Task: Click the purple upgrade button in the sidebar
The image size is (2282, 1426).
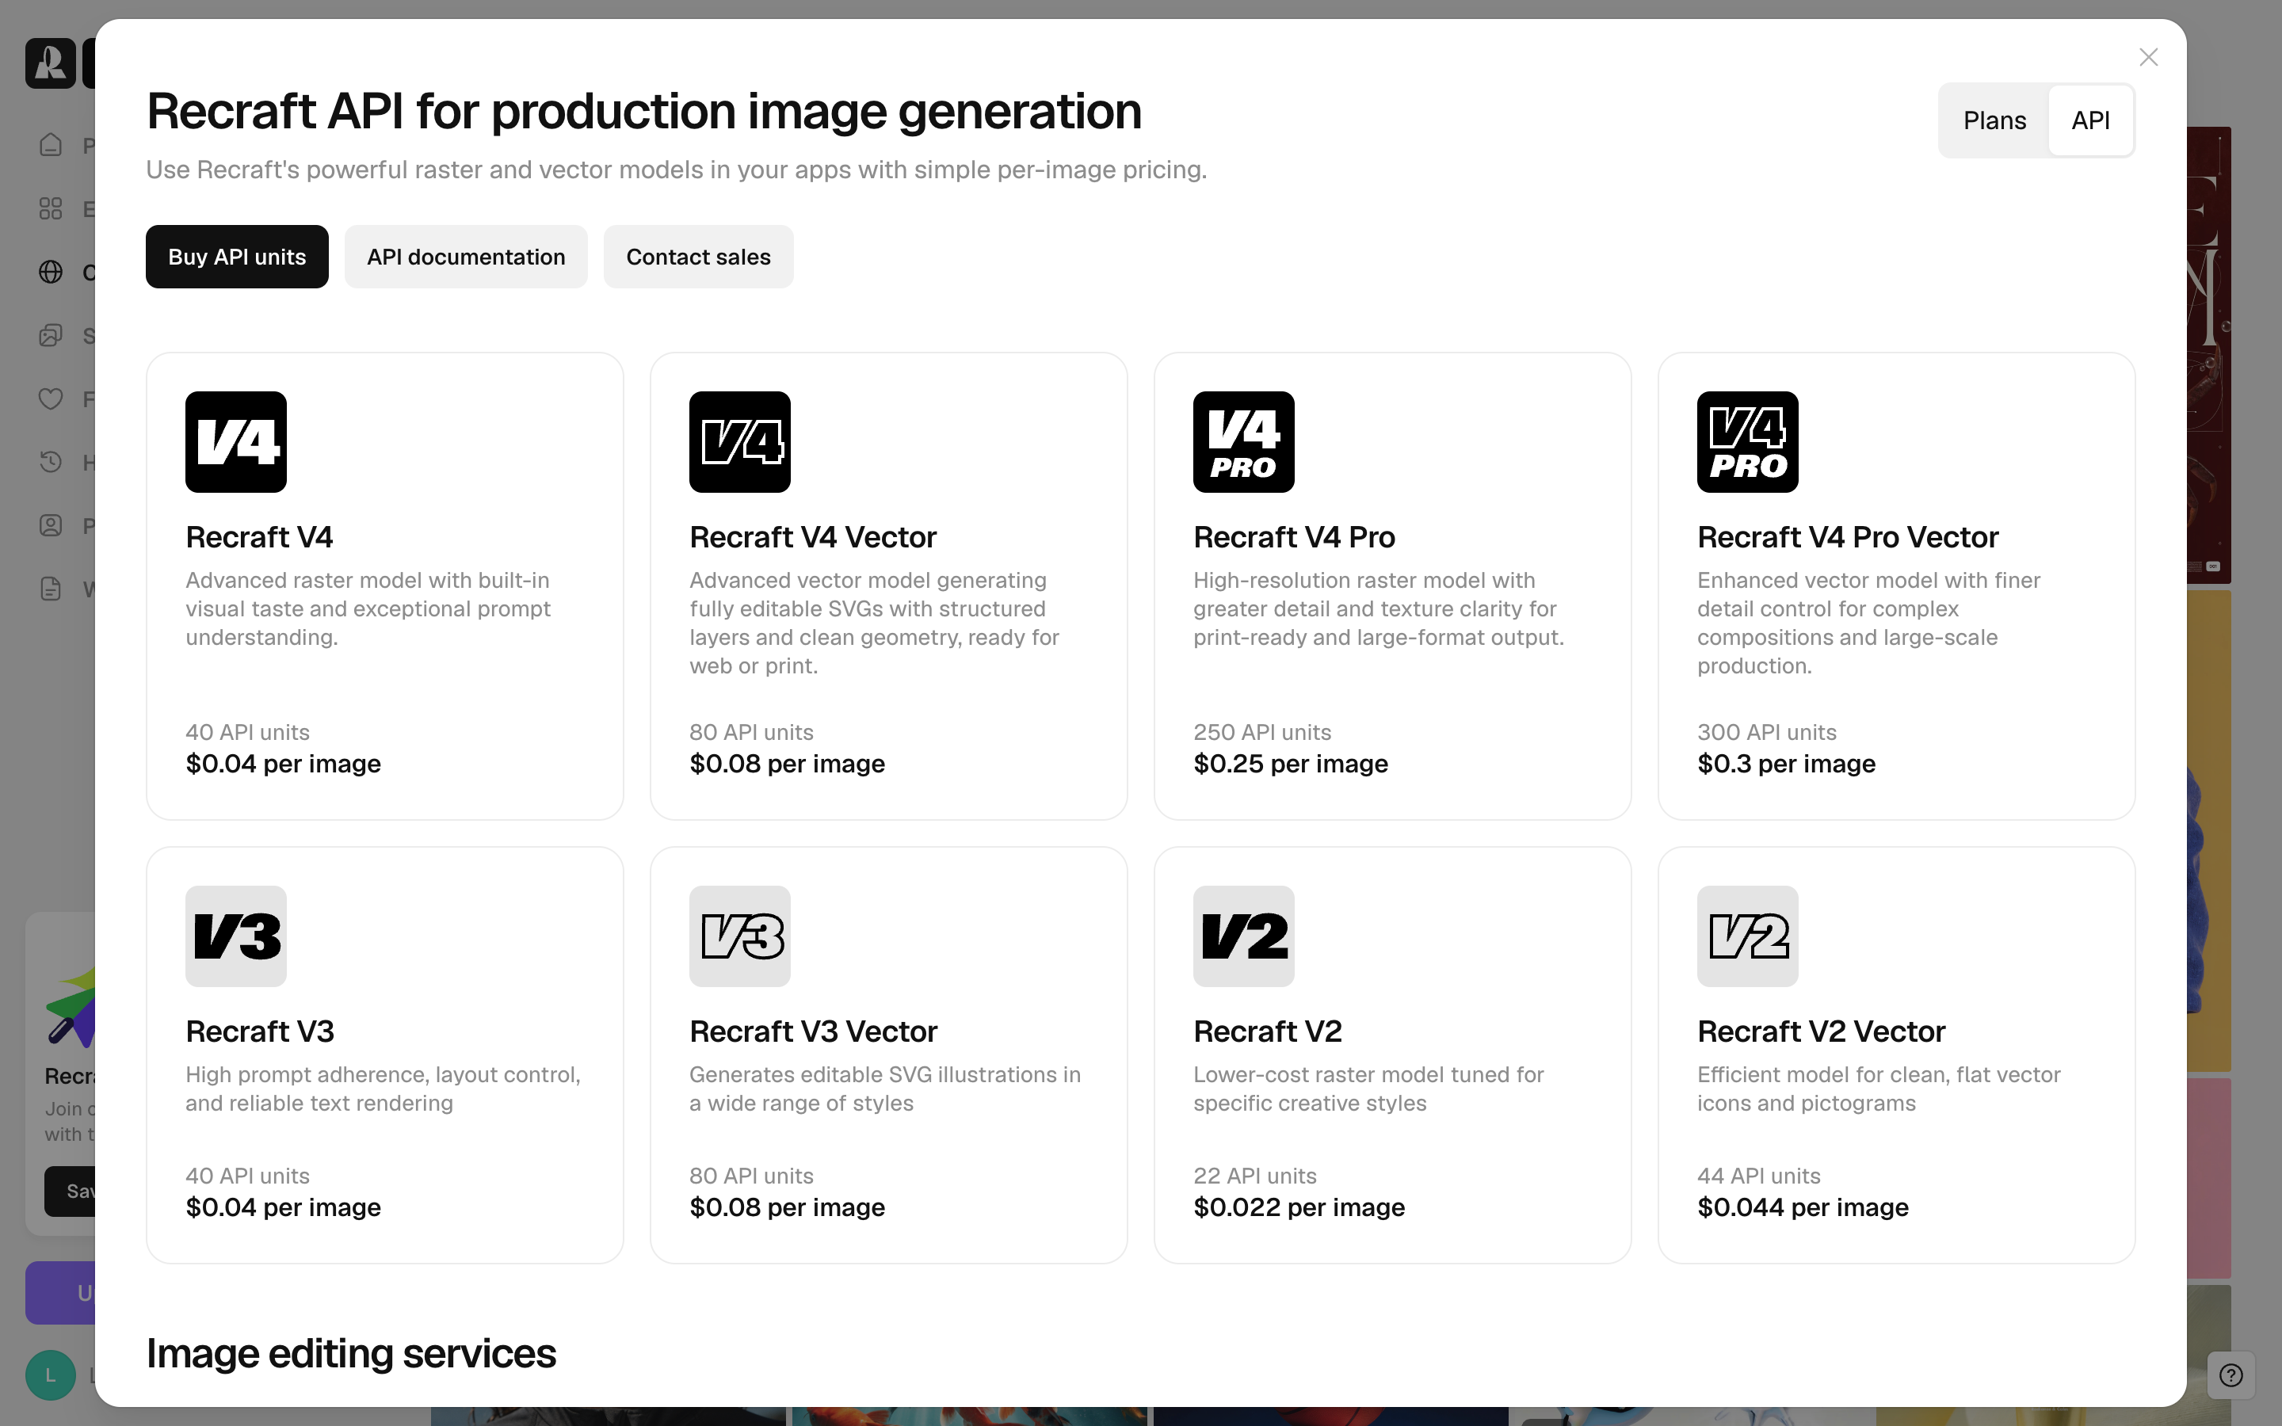Action: pyautogui.click(x=60, y=1292)
